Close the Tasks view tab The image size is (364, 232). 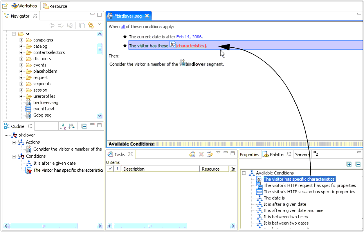click(131, 154)
